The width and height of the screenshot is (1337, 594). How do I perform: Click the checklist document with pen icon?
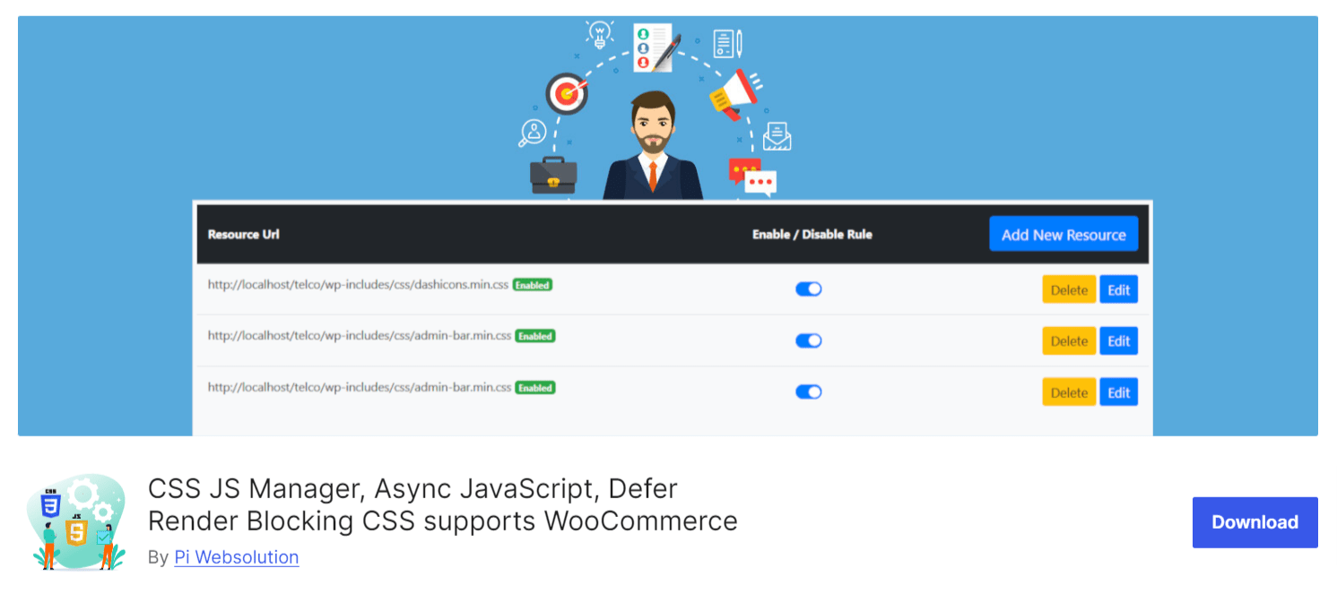[x=655, y=47]
